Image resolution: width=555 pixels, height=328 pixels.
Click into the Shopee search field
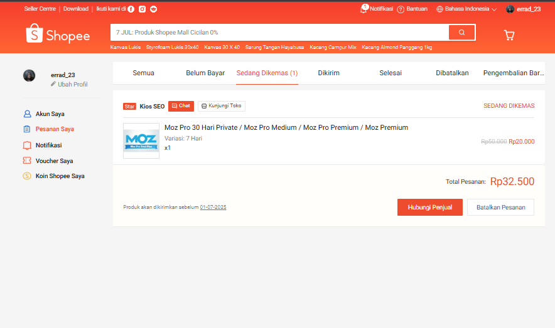[279, 32]
